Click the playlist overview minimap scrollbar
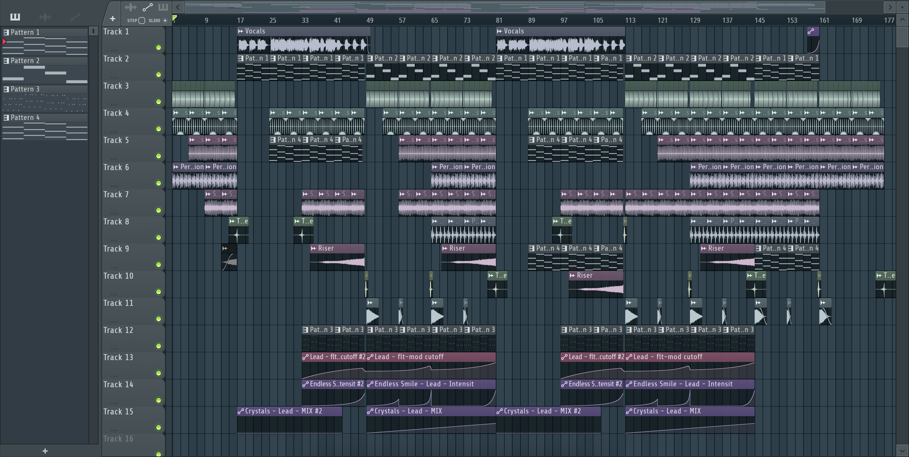909x457 pixels. pyautogui.click(x=505, y=7)
